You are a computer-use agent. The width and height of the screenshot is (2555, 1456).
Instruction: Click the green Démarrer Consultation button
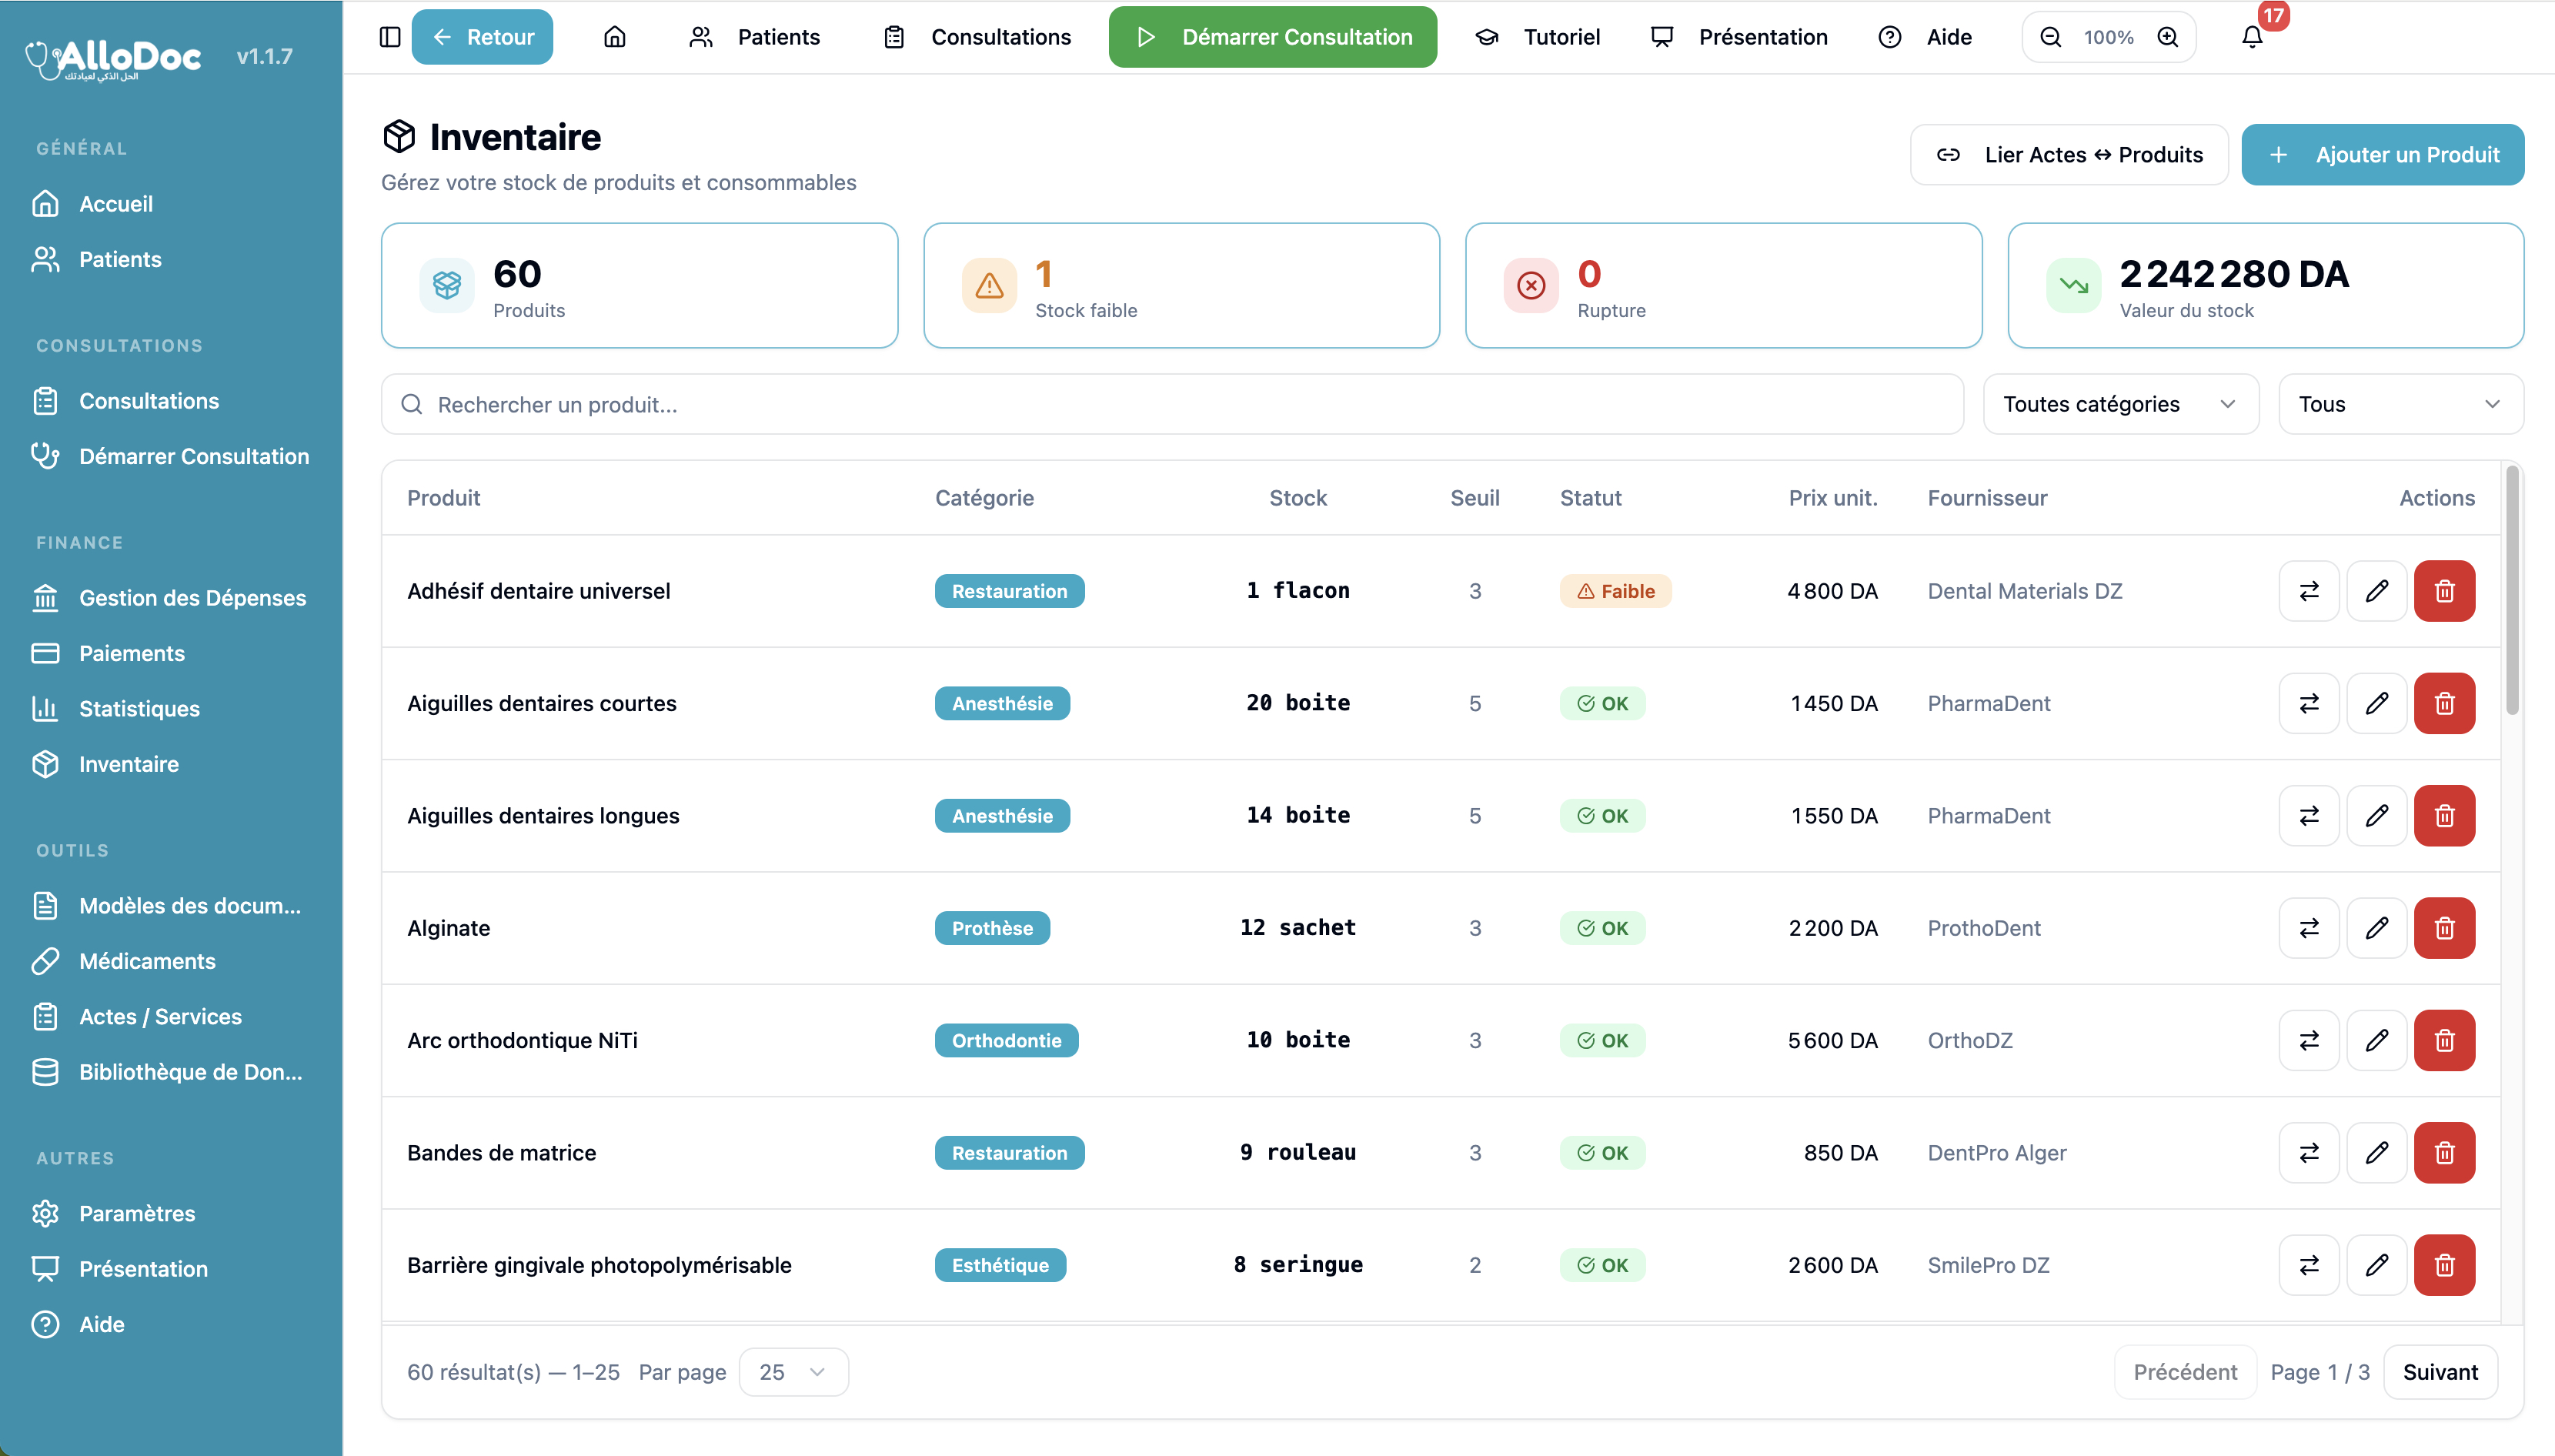coord(1272,37)
